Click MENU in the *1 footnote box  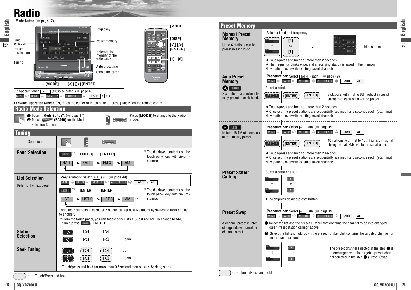point(20,96)
